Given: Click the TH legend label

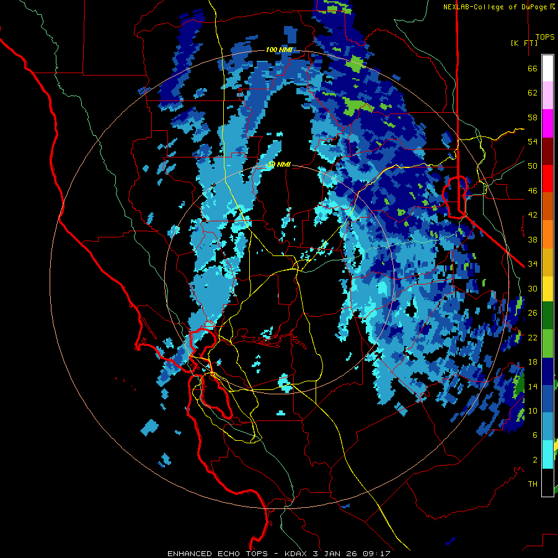Looking at the screenshot, I should pos(533,484).
